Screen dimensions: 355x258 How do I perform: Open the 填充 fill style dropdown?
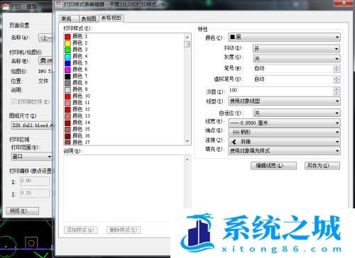[284, 150]
